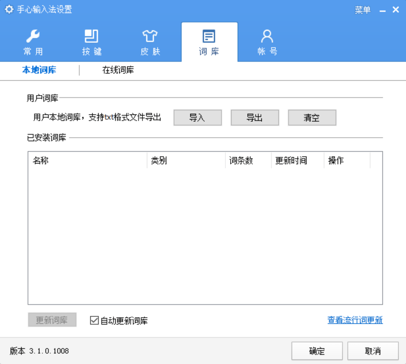Click the 更新词库 button
Screen dimensions: 406x364
(52, 320)
